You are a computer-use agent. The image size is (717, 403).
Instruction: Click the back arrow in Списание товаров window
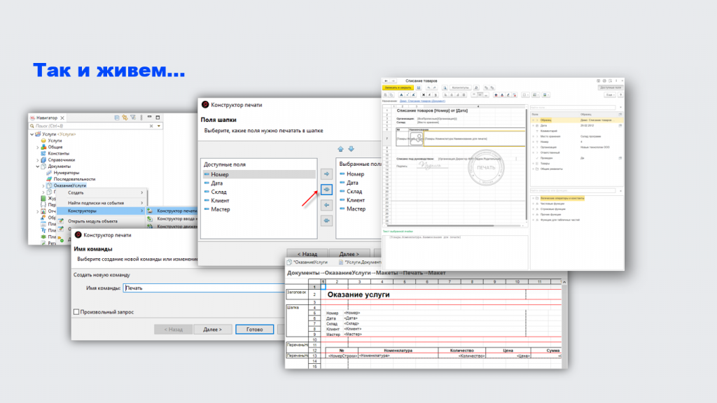[x=387, y=81]
